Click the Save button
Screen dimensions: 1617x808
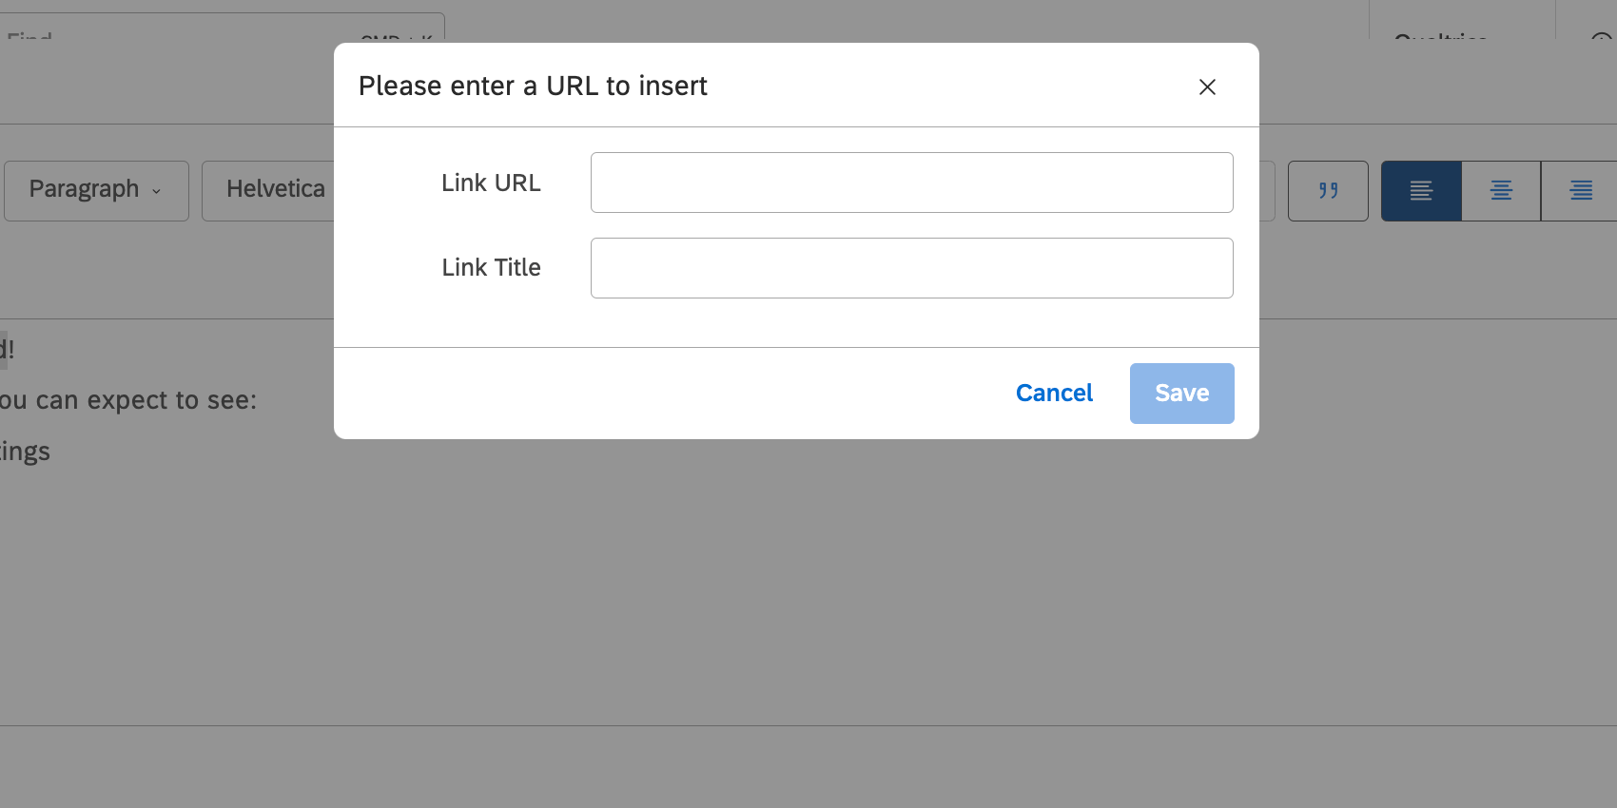[x=1181, y=393]
